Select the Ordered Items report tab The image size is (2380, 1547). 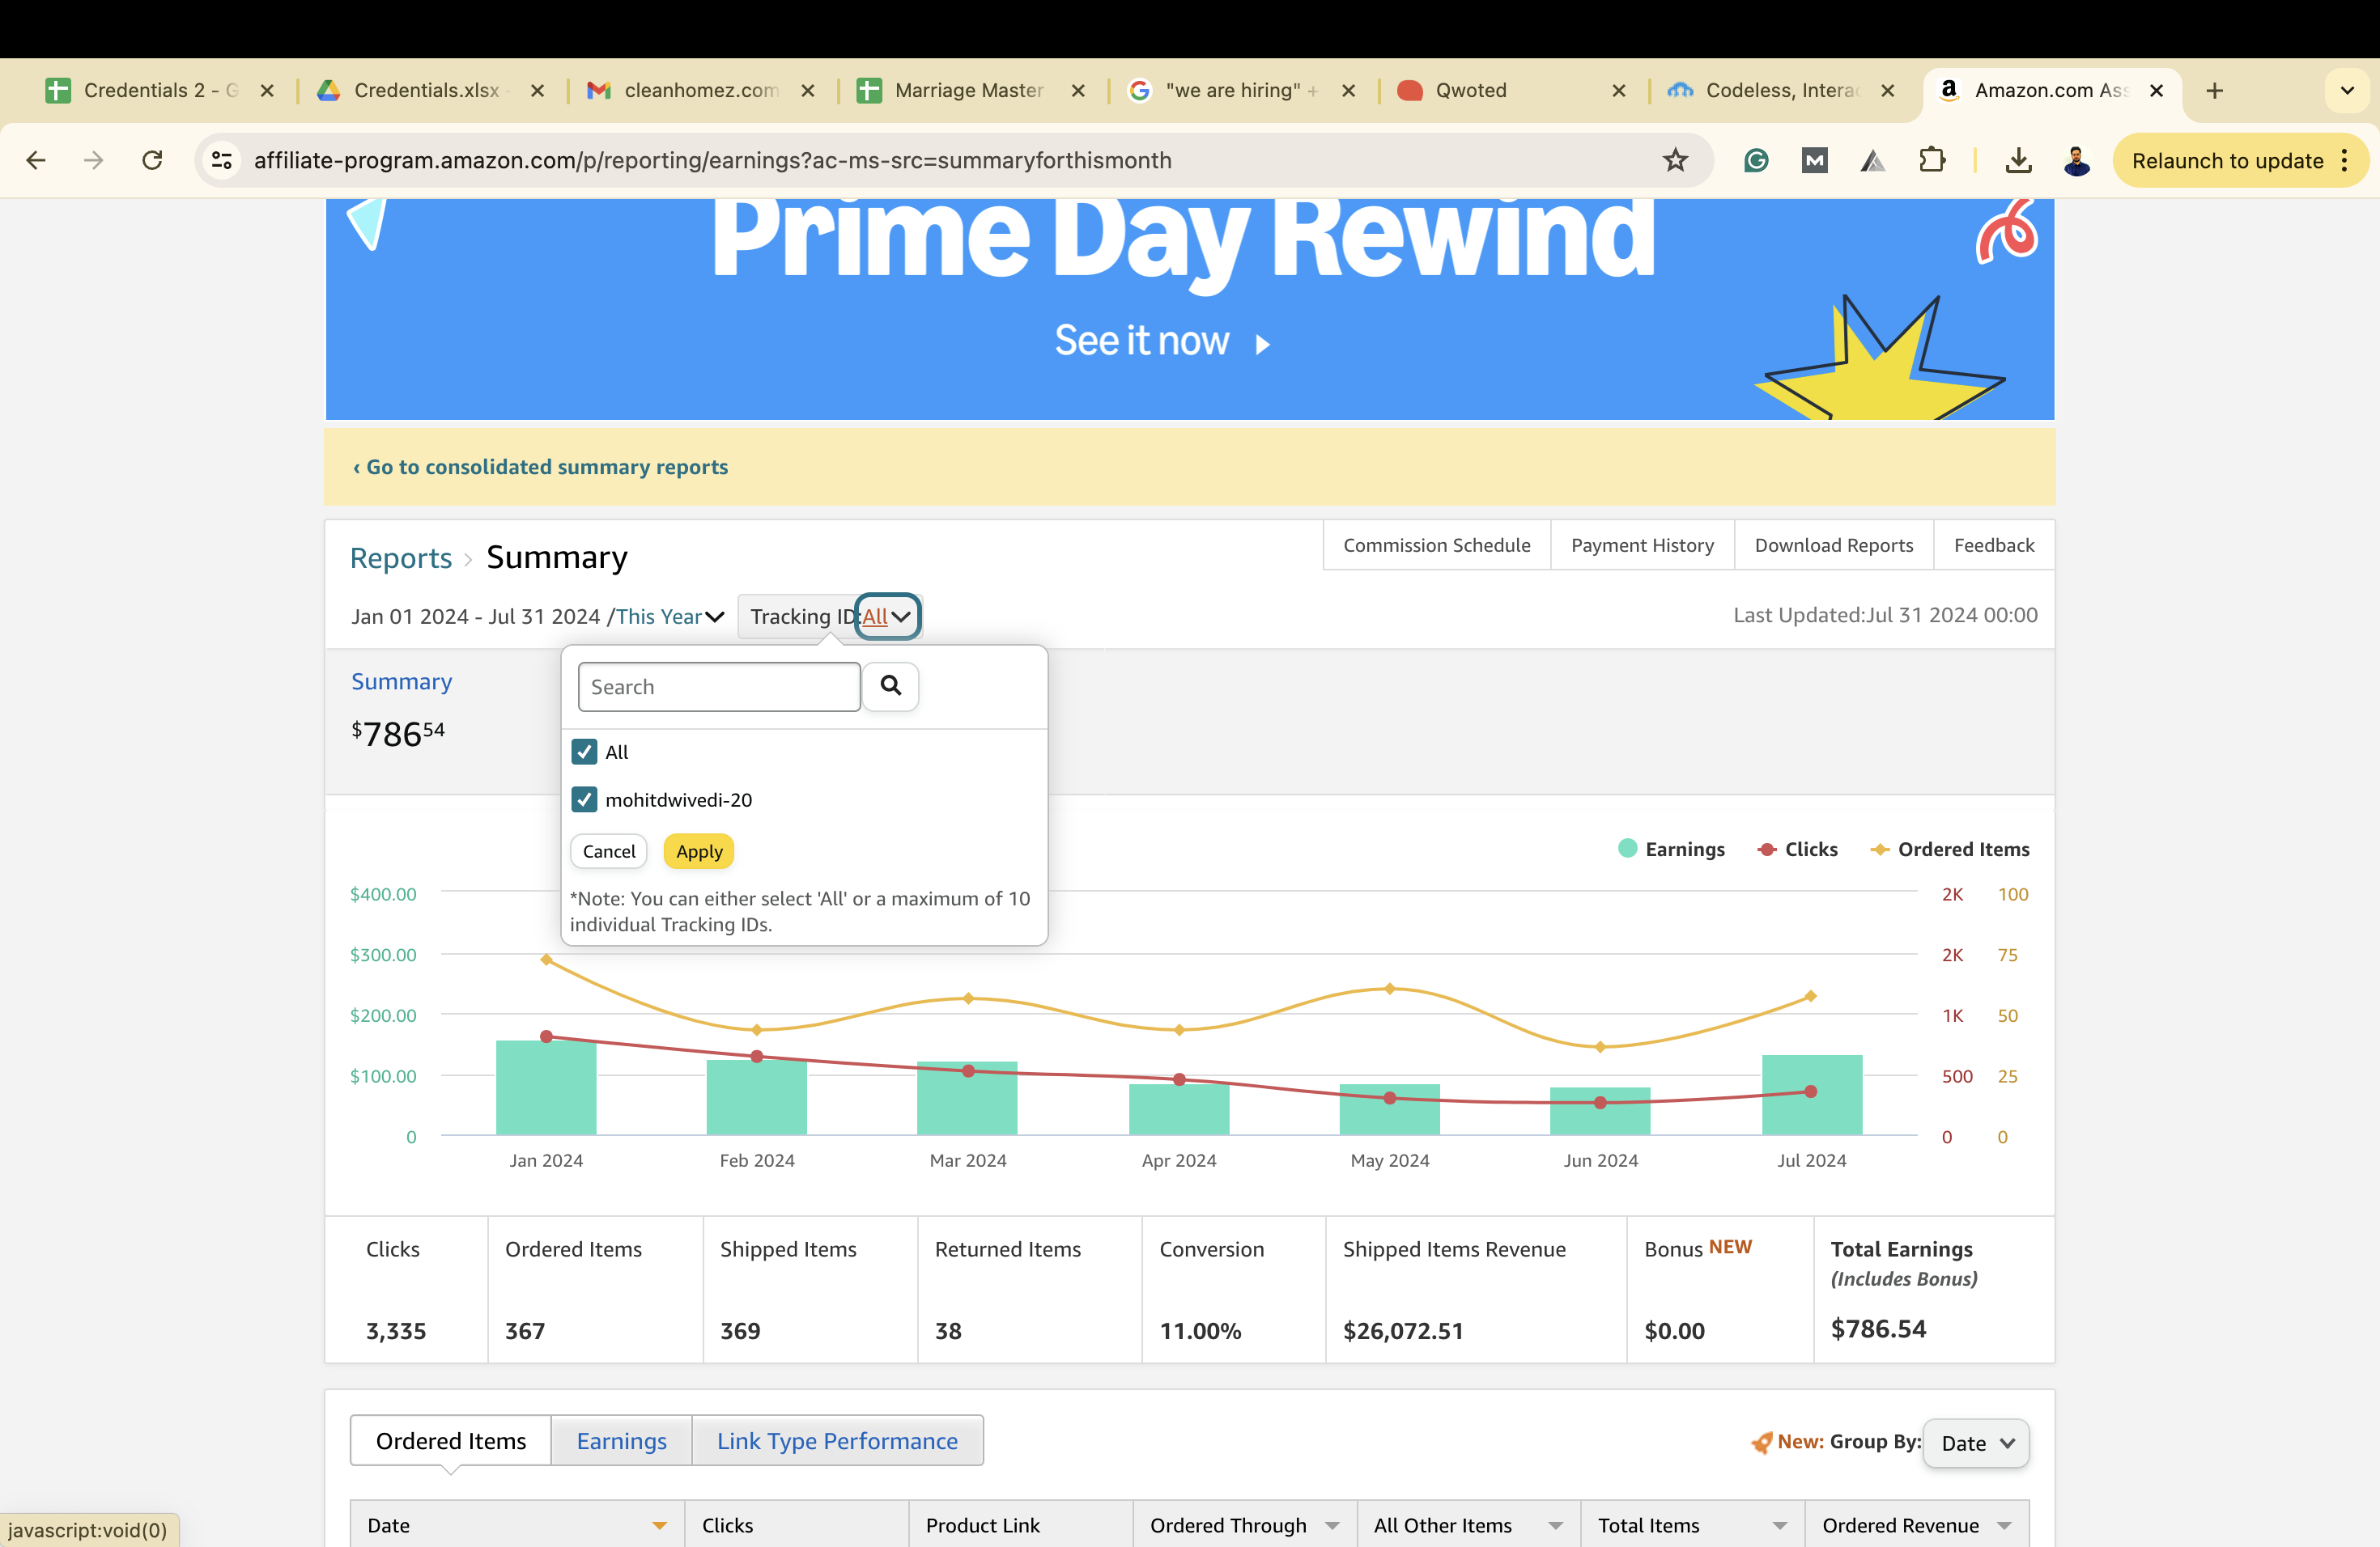point(451,1441)
